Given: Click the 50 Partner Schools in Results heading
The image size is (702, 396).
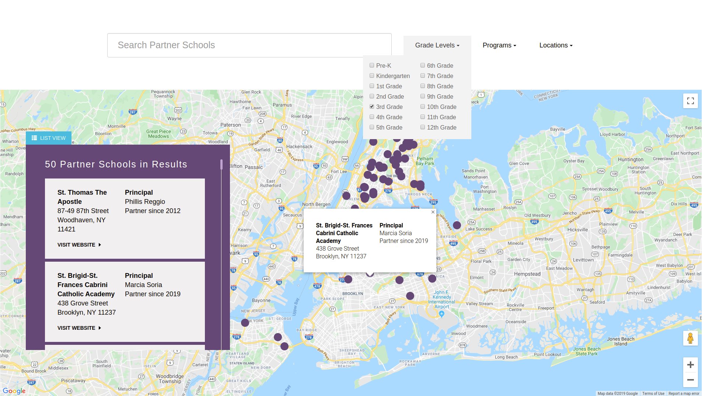Looking at the screenshot, I should (116, 164).
